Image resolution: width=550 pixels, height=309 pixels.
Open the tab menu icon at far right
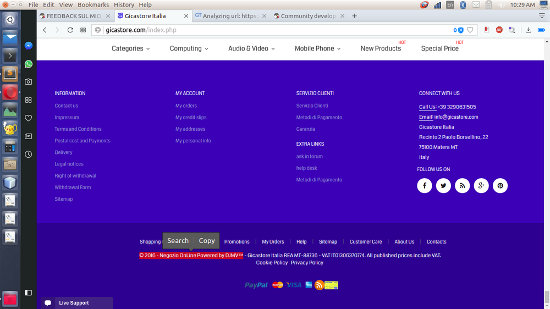pos(542,16)
